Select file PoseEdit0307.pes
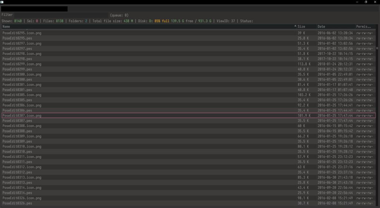This screenshot has width=380, height=208. tap(189, 121)
